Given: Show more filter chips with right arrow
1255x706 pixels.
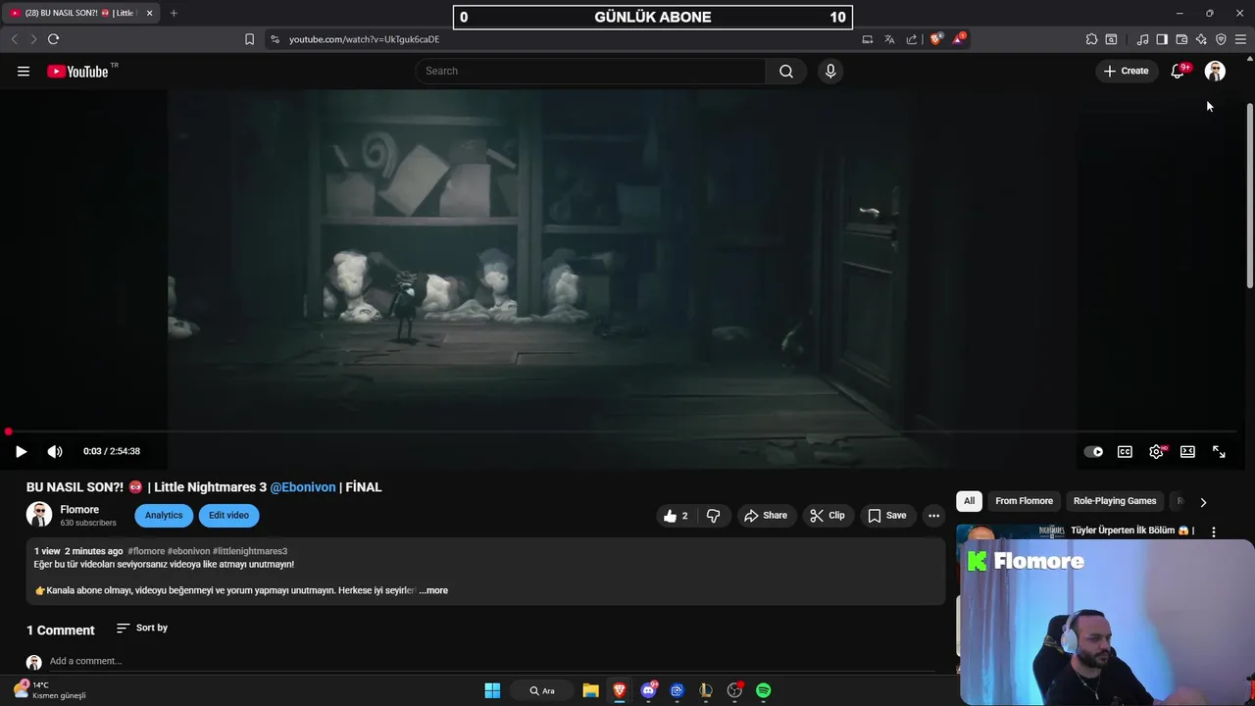Looking at the screenshot, I should tap(1203, 502).
